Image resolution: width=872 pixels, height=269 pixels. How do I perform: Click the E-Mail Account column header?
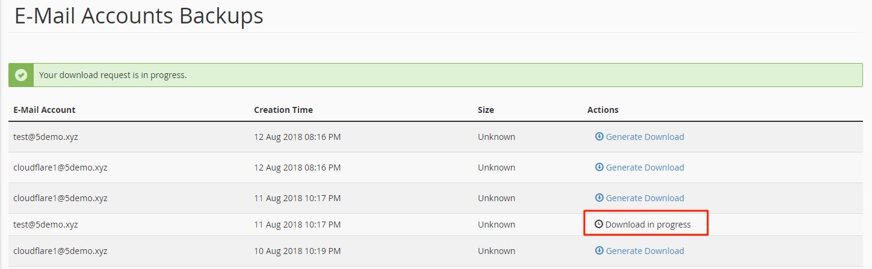[45, 110]
